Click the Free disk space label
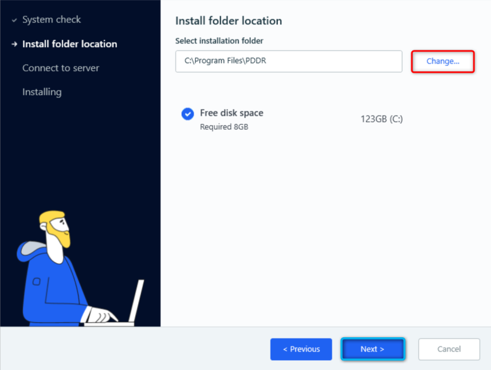The image size is (491, 370). (231, 113)
